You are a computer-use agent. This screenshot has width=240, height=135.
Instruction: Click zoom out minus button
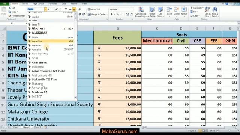click(218, 131)
